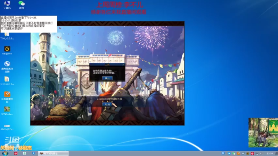Click the blue circle tray icon
Viewport: 278px width, 156px height.
coord(223,153)
